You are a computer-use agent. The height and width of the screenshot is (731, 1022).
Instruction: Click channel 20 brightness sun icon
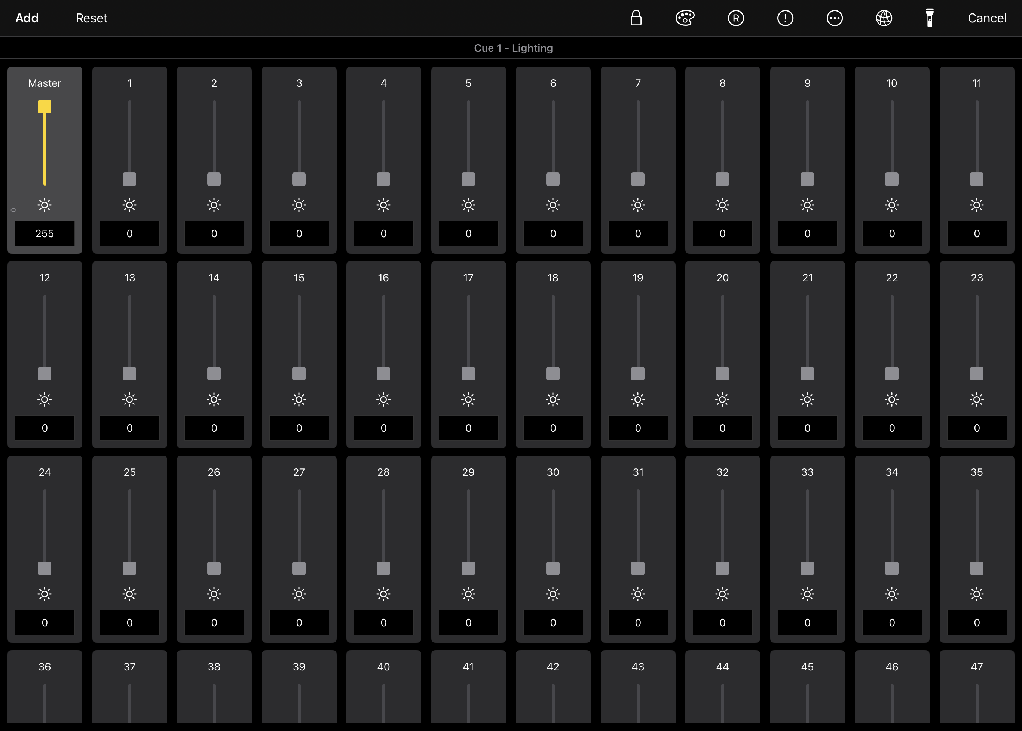(722, 400)
